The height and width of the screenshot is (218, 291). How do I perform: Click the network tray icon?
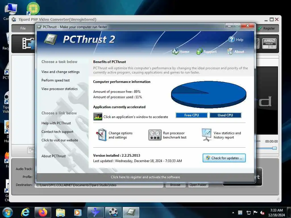click(x=248, y=213)
